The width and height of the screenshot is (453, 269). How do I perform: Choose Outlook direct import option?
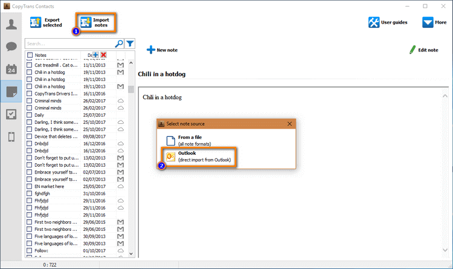click(x=199, y=157)
